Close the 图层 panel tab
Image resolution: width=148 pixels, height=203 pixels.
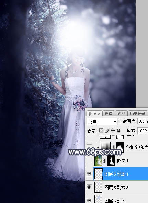[x=99, y=114]
